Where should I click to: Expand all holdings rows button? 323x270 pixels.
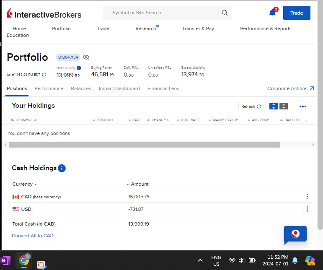pos(274,106)
